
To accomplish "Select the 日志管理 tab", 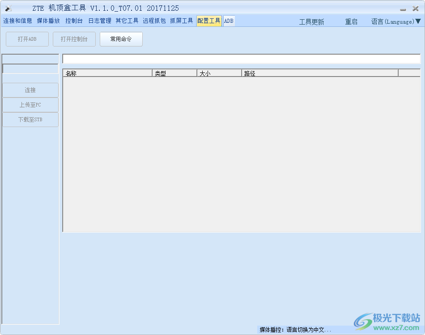I will (x=100, y=21).
